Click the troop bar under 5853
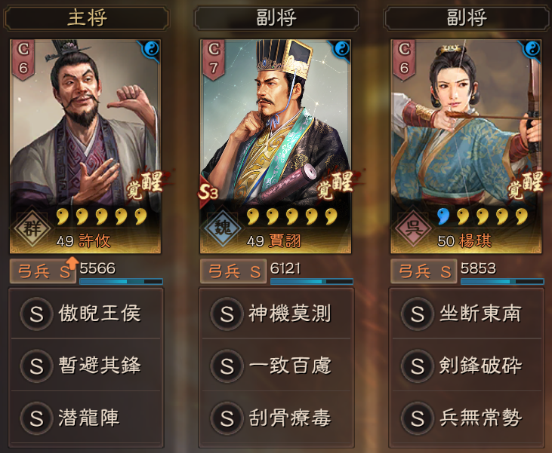The image size is (552, 453). point(502,281)
